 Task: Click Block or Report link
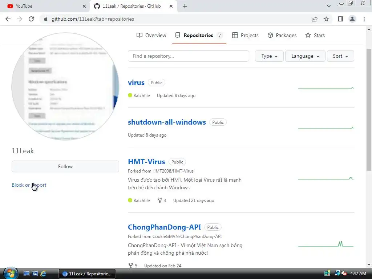pos(29,185)
